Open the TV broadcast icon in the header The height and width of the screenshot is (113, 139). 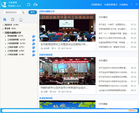[29, 4]
